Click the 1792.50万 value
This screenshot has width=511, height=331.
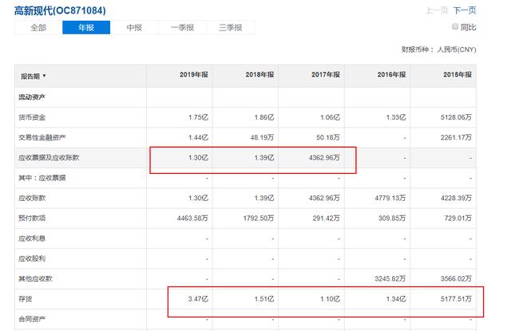pos(259,218)
